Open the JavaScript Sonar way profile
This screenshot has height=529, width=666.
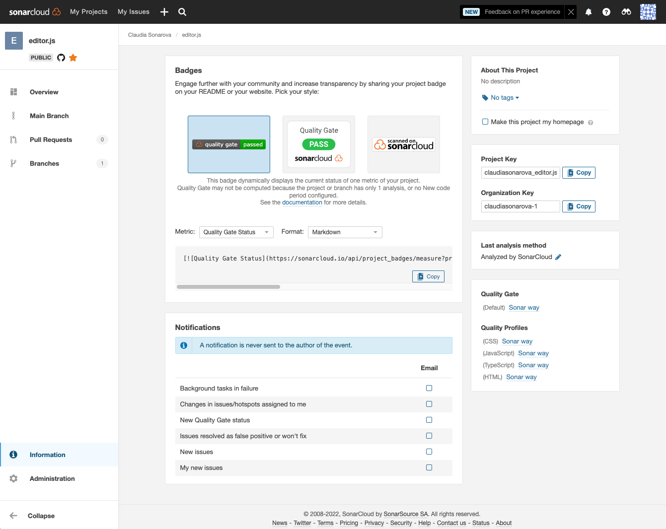coord(533,353)
